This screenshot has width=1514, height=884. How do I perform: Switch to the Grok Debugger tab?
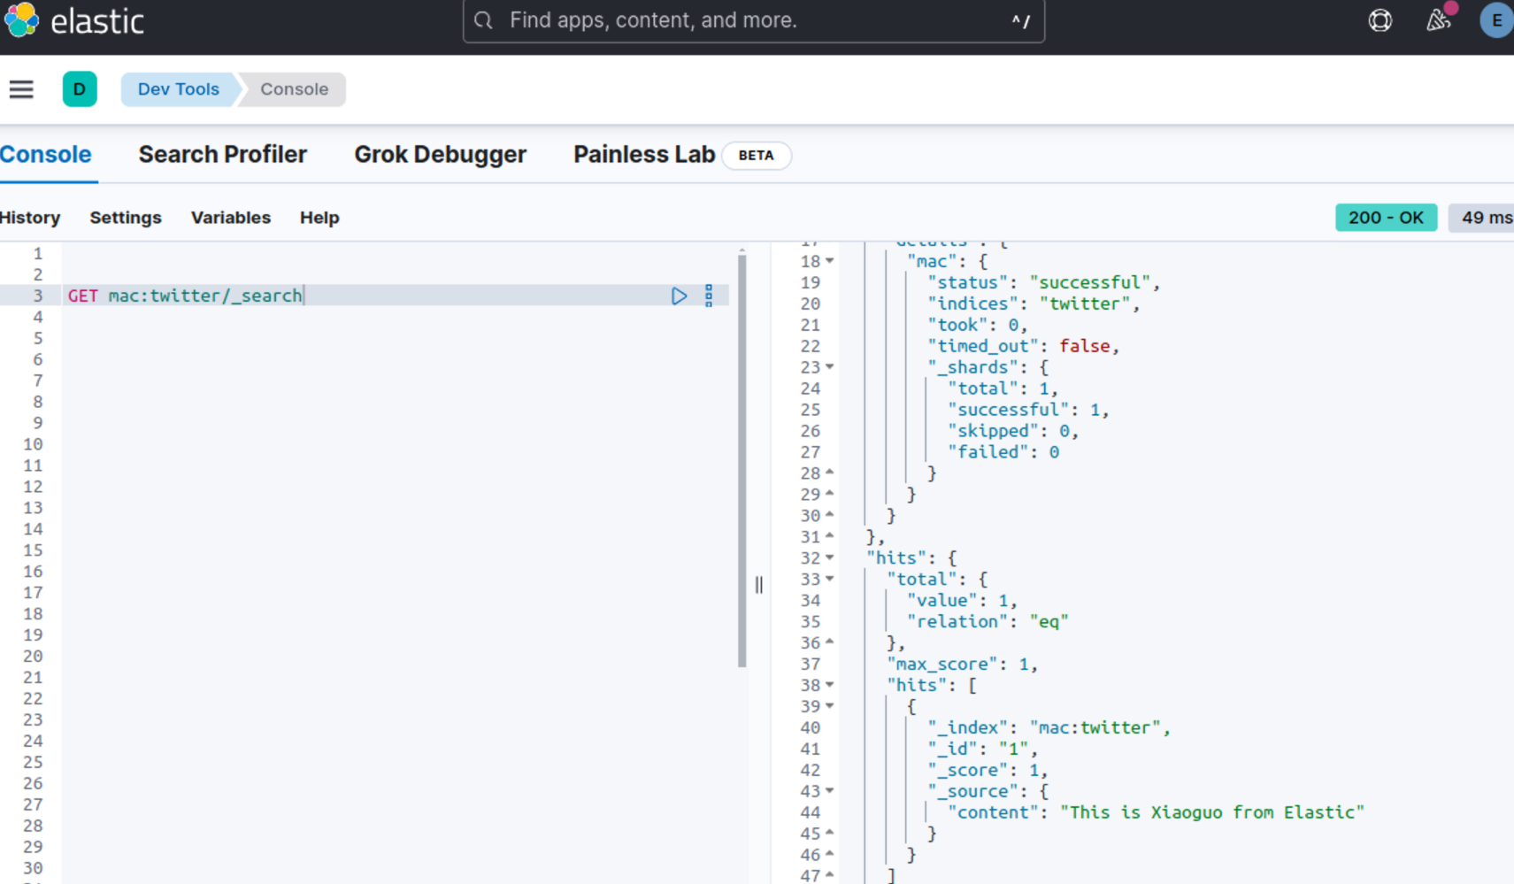[x=440, y=155]
